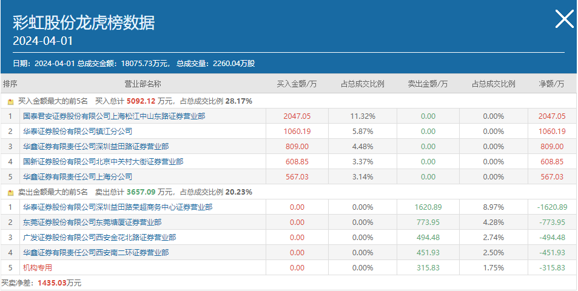Click the 买卖净差 1435.03万元 text

[41, 283]
